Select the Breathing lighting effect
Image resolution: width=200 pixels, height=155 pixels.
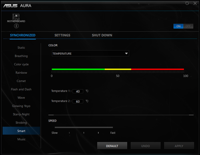click(x=21, y=56)
